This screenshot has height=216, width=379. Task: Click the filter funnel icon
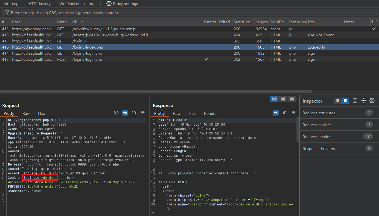click(x=7, y=13)
